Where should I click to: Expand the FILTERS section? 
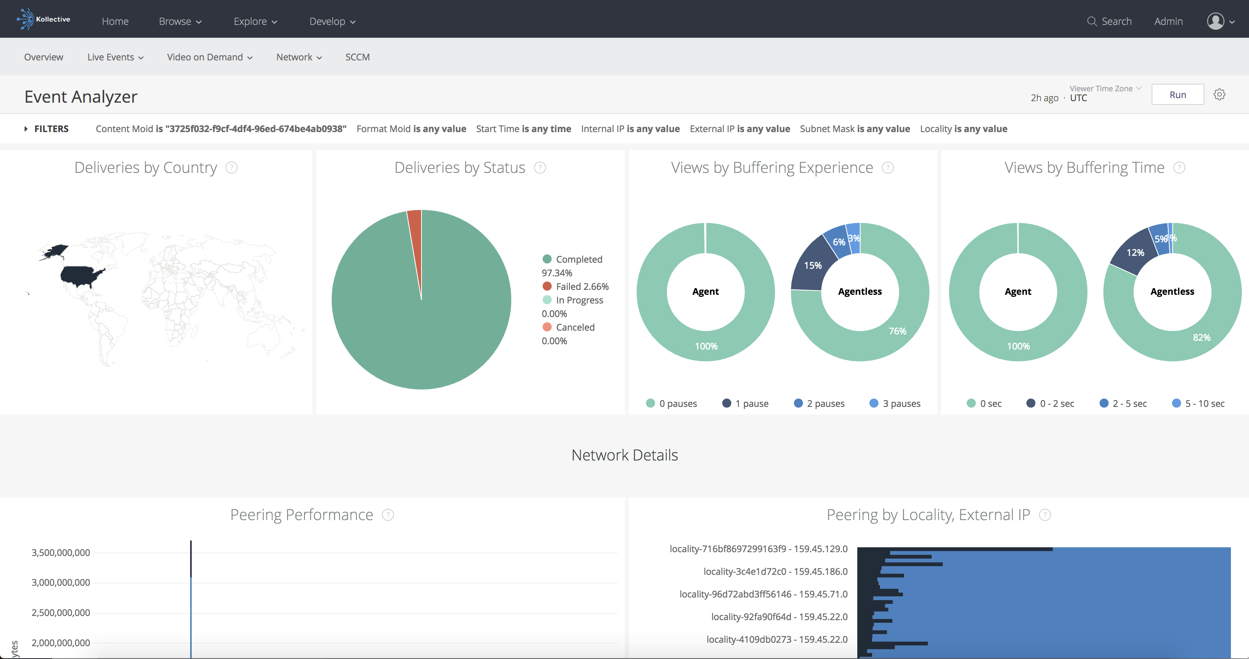[47, 129]
